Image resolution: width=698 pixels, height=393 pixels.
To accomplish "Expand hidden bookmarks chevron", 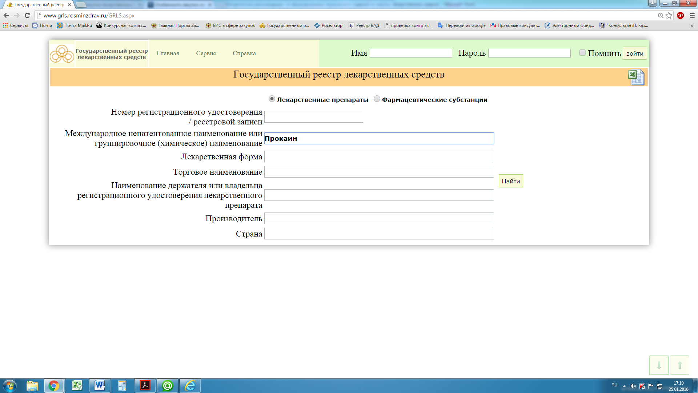I will (692, 25).
